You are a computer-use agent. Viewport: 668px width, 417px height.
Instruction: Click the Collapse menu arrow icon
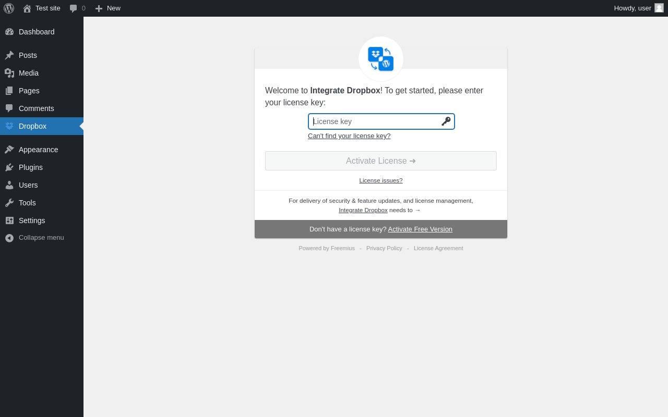click(x=9, y=238)
